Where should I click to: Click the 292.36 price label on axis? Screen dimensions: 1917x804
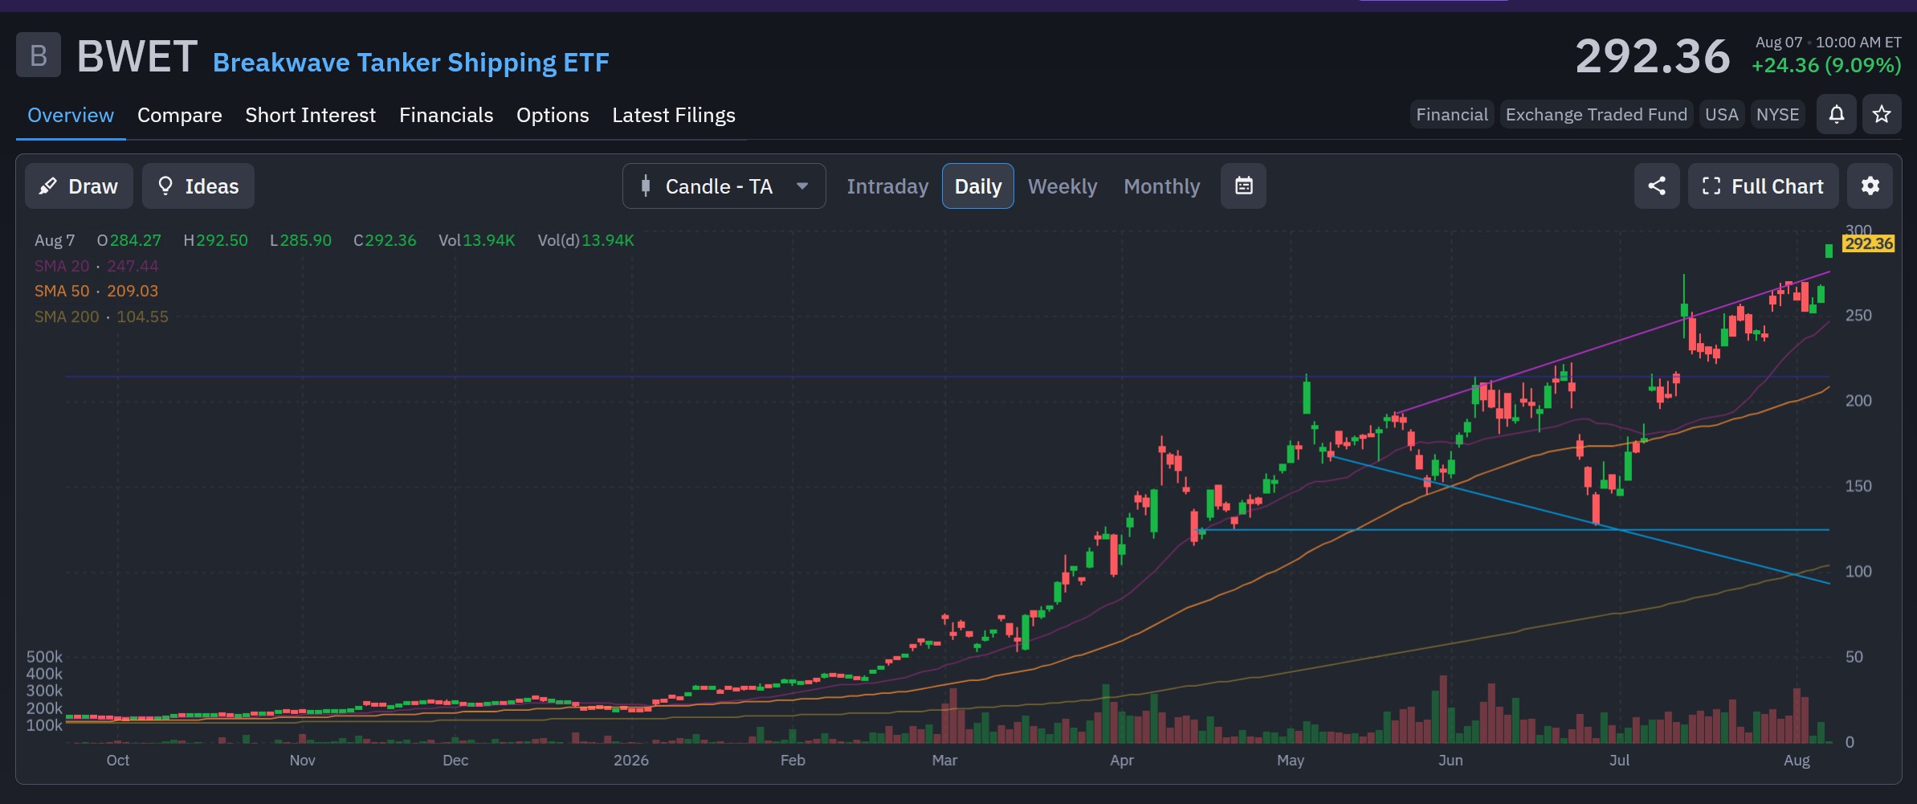(x=1868, y=243)
